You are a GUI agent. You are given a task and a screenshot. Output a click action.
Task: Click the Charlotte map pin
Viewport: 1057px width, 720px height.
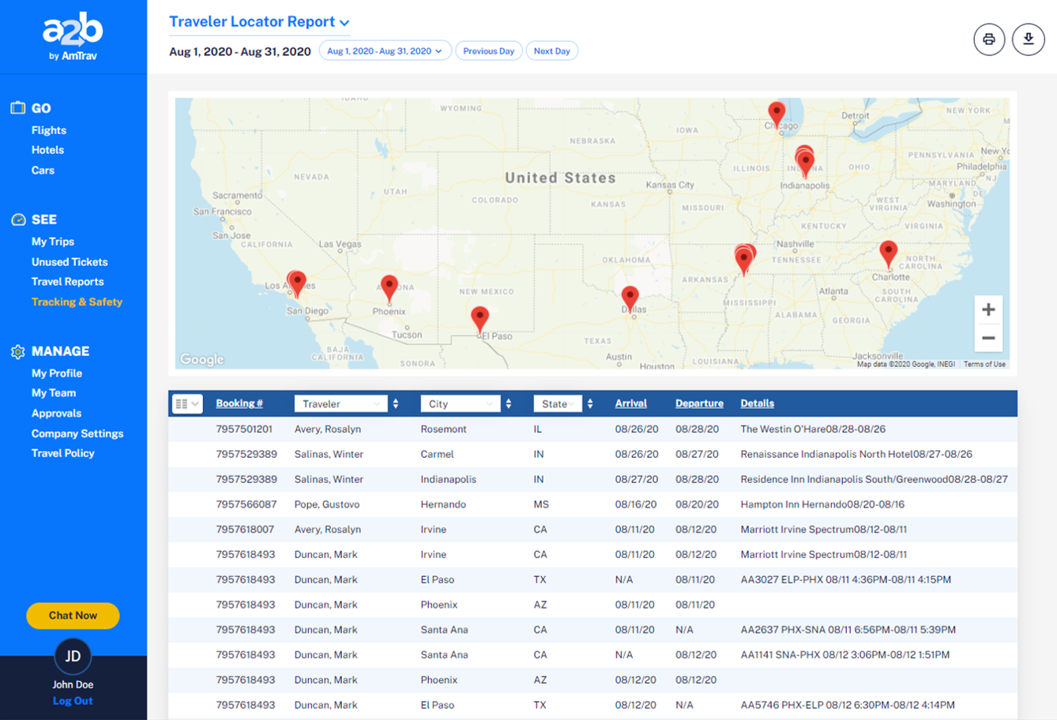pyautogui.click(x=888, y=253)
